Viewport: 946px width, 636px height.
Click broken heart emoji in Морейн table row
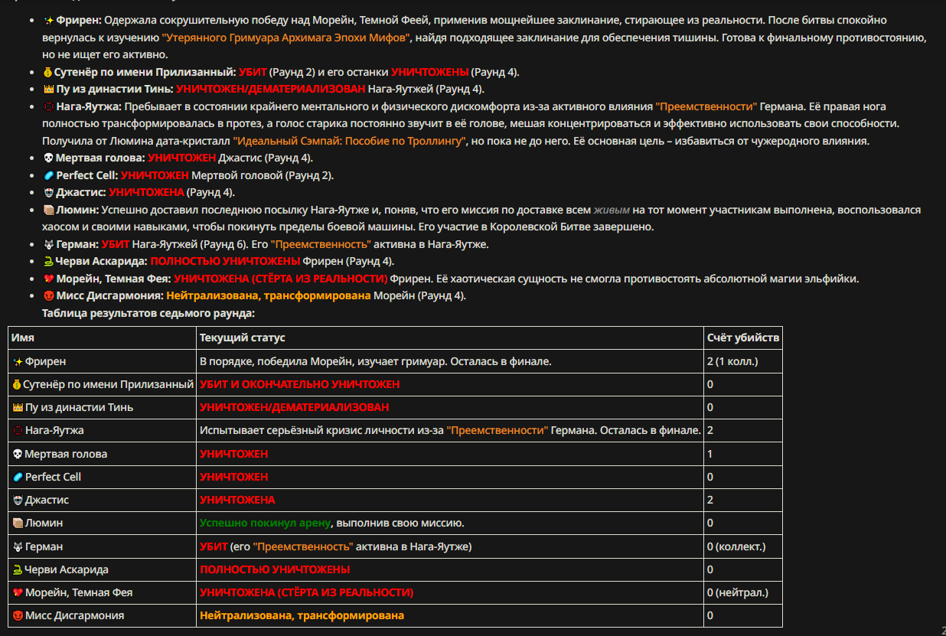[17, 592]
